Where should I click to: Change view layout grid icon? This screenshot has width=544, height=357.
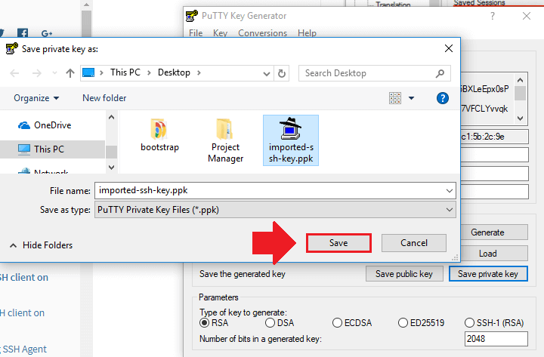point(395,98)
